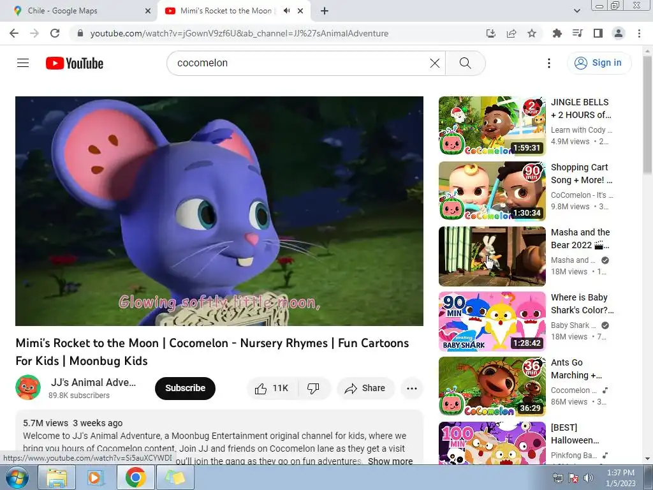Open the [BEST] Halloween video thumbnail
The width and height of the screenshot is (653, 490).
click(492, 443)
